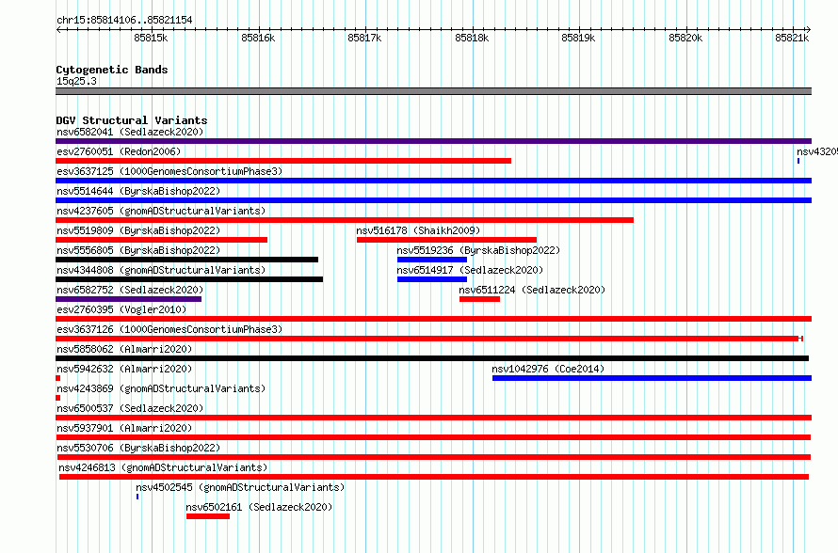Click the black bar under nsv4344808
The width and height of the screenshot is (838, 553).
coord(189,279)
